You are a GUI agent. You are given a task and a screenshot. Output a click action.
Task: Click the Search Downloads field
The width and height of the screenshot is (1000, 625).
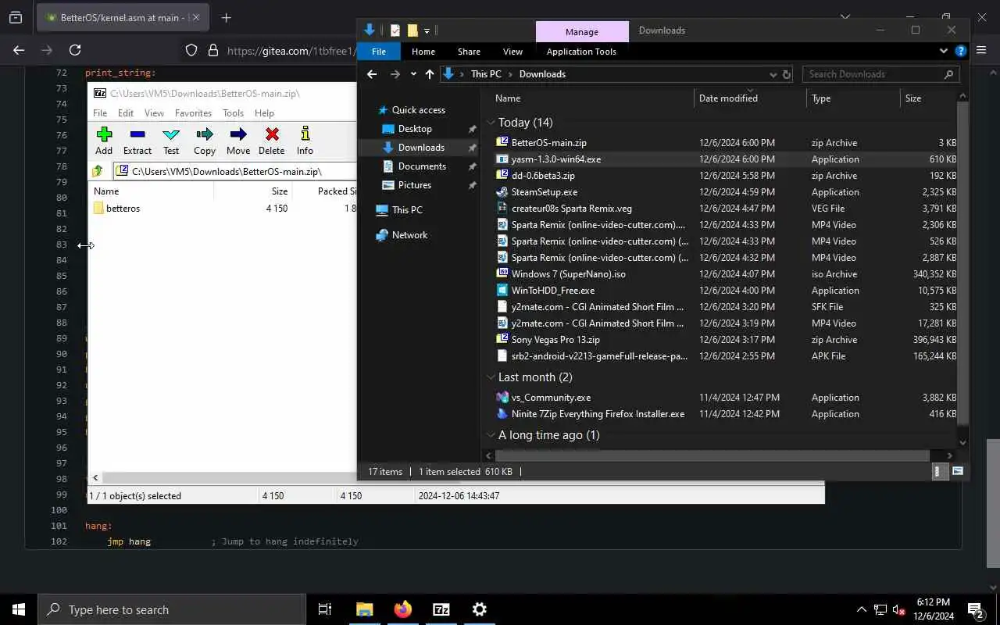pos(873,74)
